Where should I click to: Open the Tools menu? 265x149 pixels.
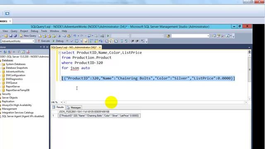pyautogui.click(x=44, y=31)
